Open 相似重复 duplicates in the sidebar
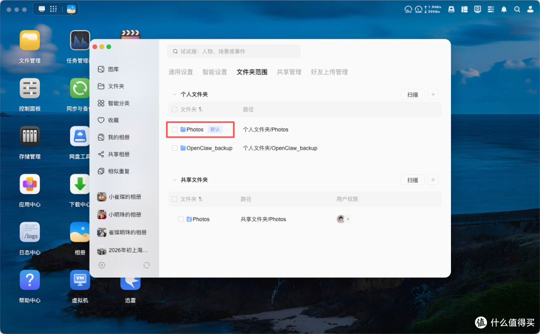540x334 pixels. [x=113, y=171]
